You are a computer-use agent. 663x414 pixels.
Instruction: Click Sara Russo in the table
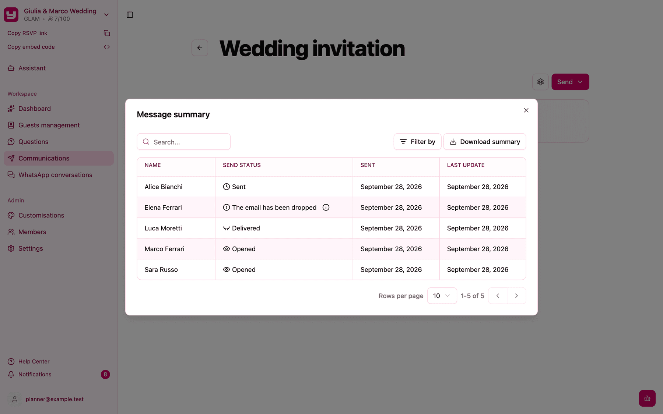[161, 270]
